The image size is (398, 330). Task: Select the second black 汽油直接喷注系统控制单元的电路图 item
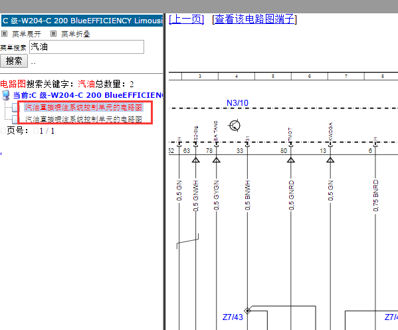click(84, 119)
